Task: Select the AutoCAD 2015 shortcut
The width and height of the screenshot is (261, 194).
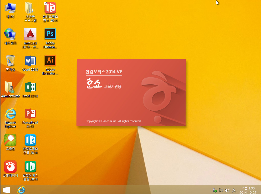Action: tap(30, 38)
